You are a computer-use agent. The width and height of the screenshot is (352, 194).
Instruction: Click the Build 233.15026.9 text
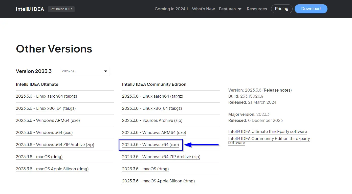pos(246,96)
